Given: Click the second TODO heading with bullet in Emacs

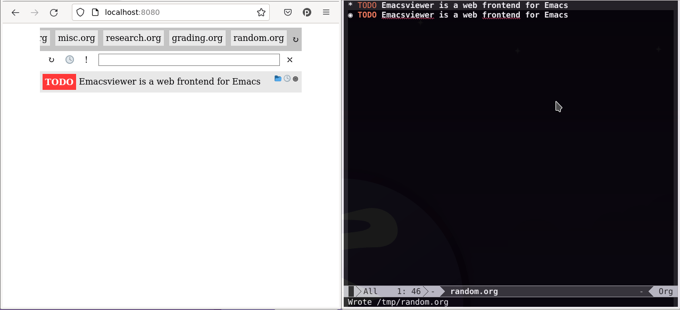Looking at the screenshot, I should point(458,15).
